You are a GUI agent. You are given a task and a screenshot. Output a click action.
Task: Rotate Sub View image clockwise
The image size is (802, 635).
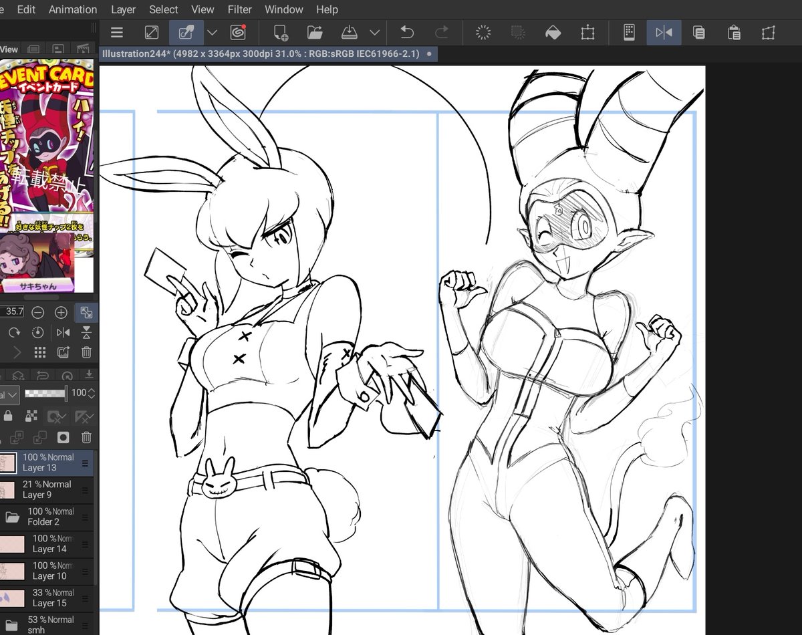point(14,332)
